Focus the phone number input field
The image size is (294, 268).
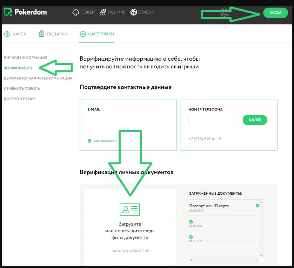click(x=213, y=120)
